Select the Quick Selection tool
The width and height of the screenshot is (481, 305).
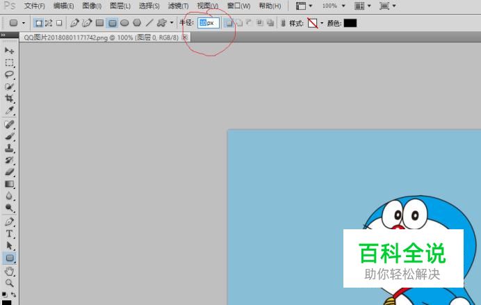pos(9,86)
